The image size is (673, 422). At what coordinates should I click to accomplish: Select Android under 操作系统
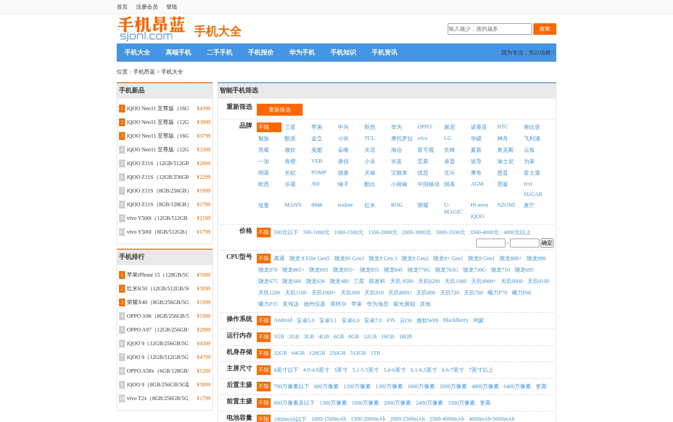(x=283, y=320)
